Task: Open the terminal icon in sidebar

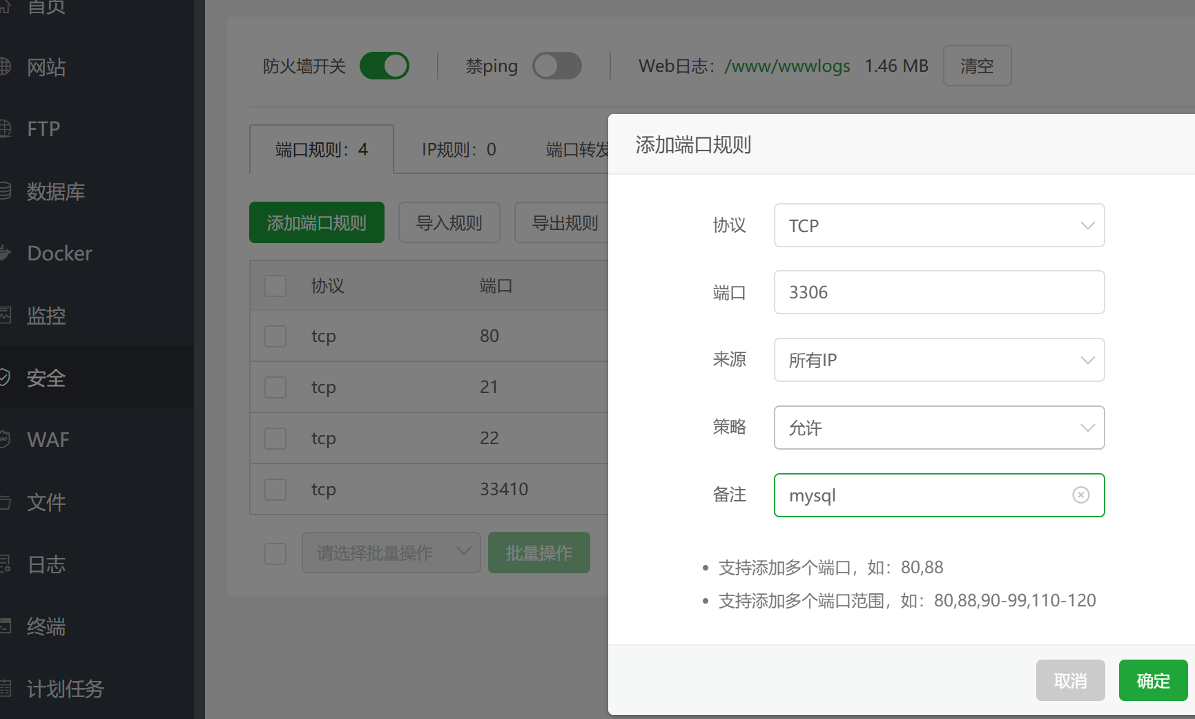Action: point(4,626)
